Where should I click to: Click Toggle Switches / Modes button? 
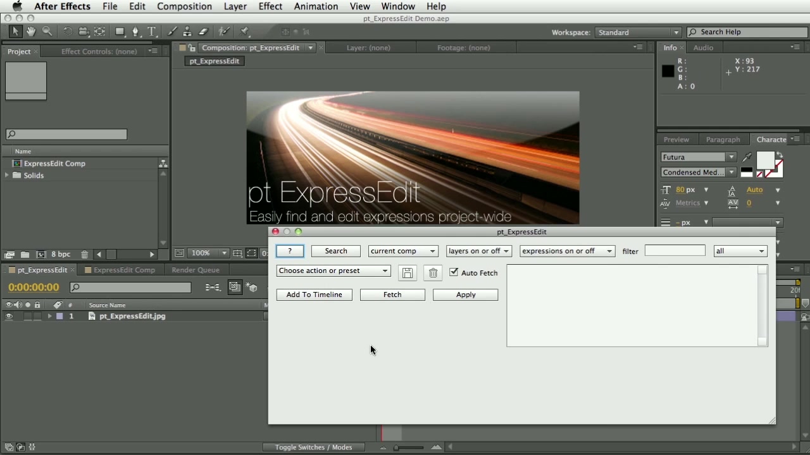pos(313,447)
